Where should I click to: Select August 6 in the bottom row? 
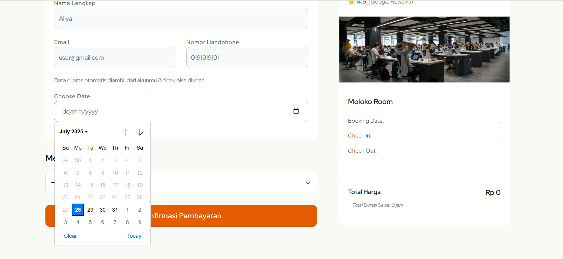[103, 222]
